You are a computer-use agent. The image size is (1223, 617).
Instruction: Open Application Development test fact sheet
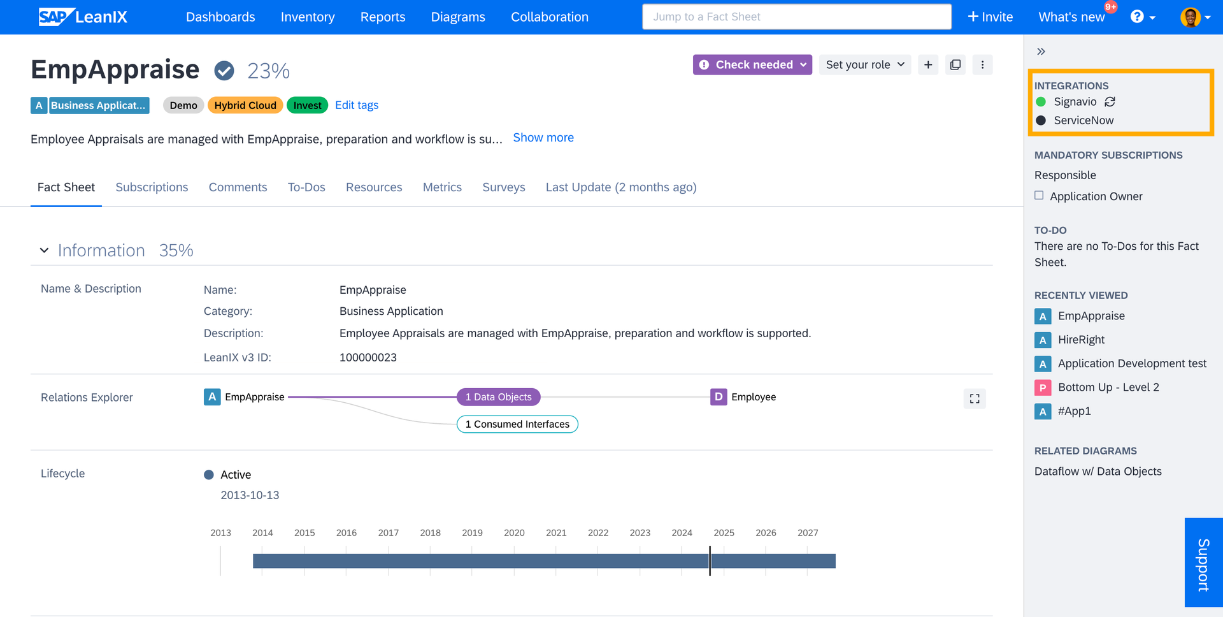point(1132,364)
